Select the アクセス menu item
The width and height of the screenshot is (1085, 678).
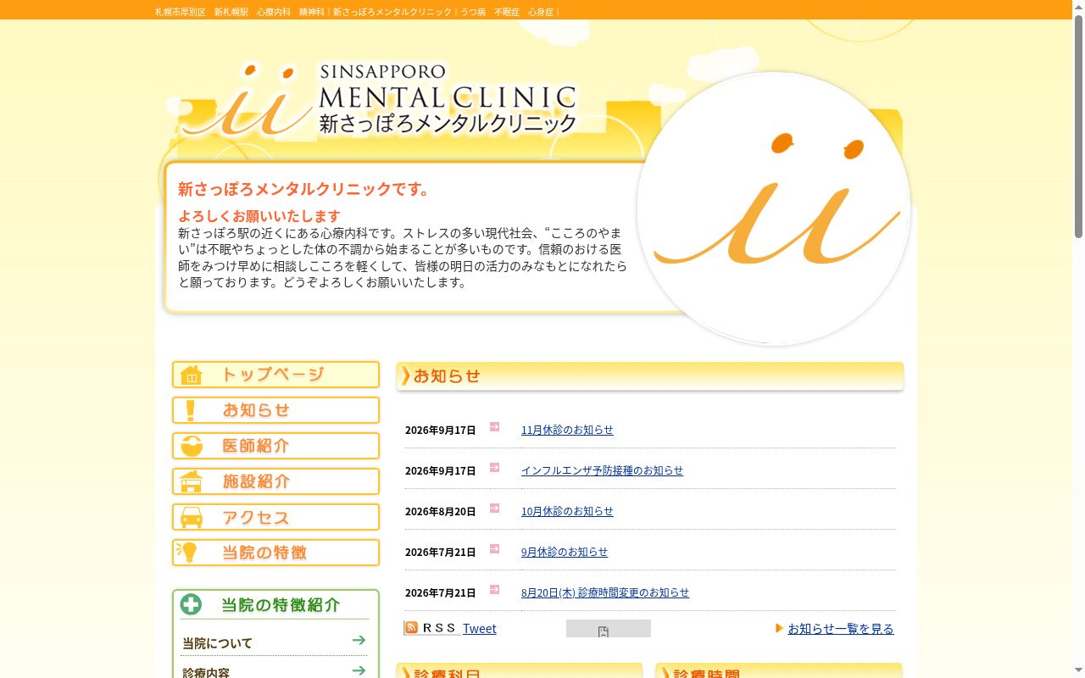click(x=256, y=517)
